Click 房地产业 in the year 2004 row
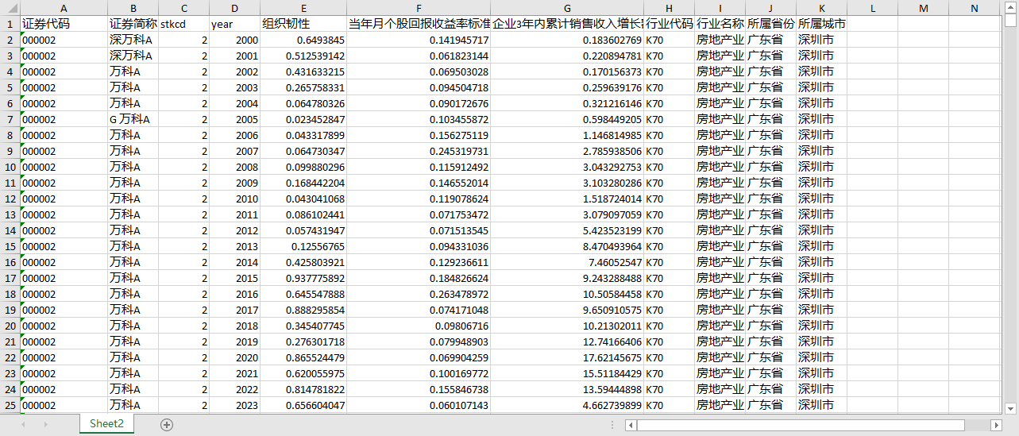The image size is (1019, 436). point(720,103)
